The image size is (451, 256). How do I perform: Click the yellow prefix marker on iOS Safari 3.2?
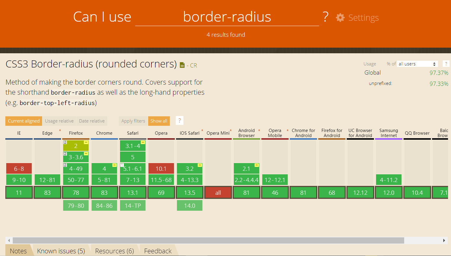200,165
